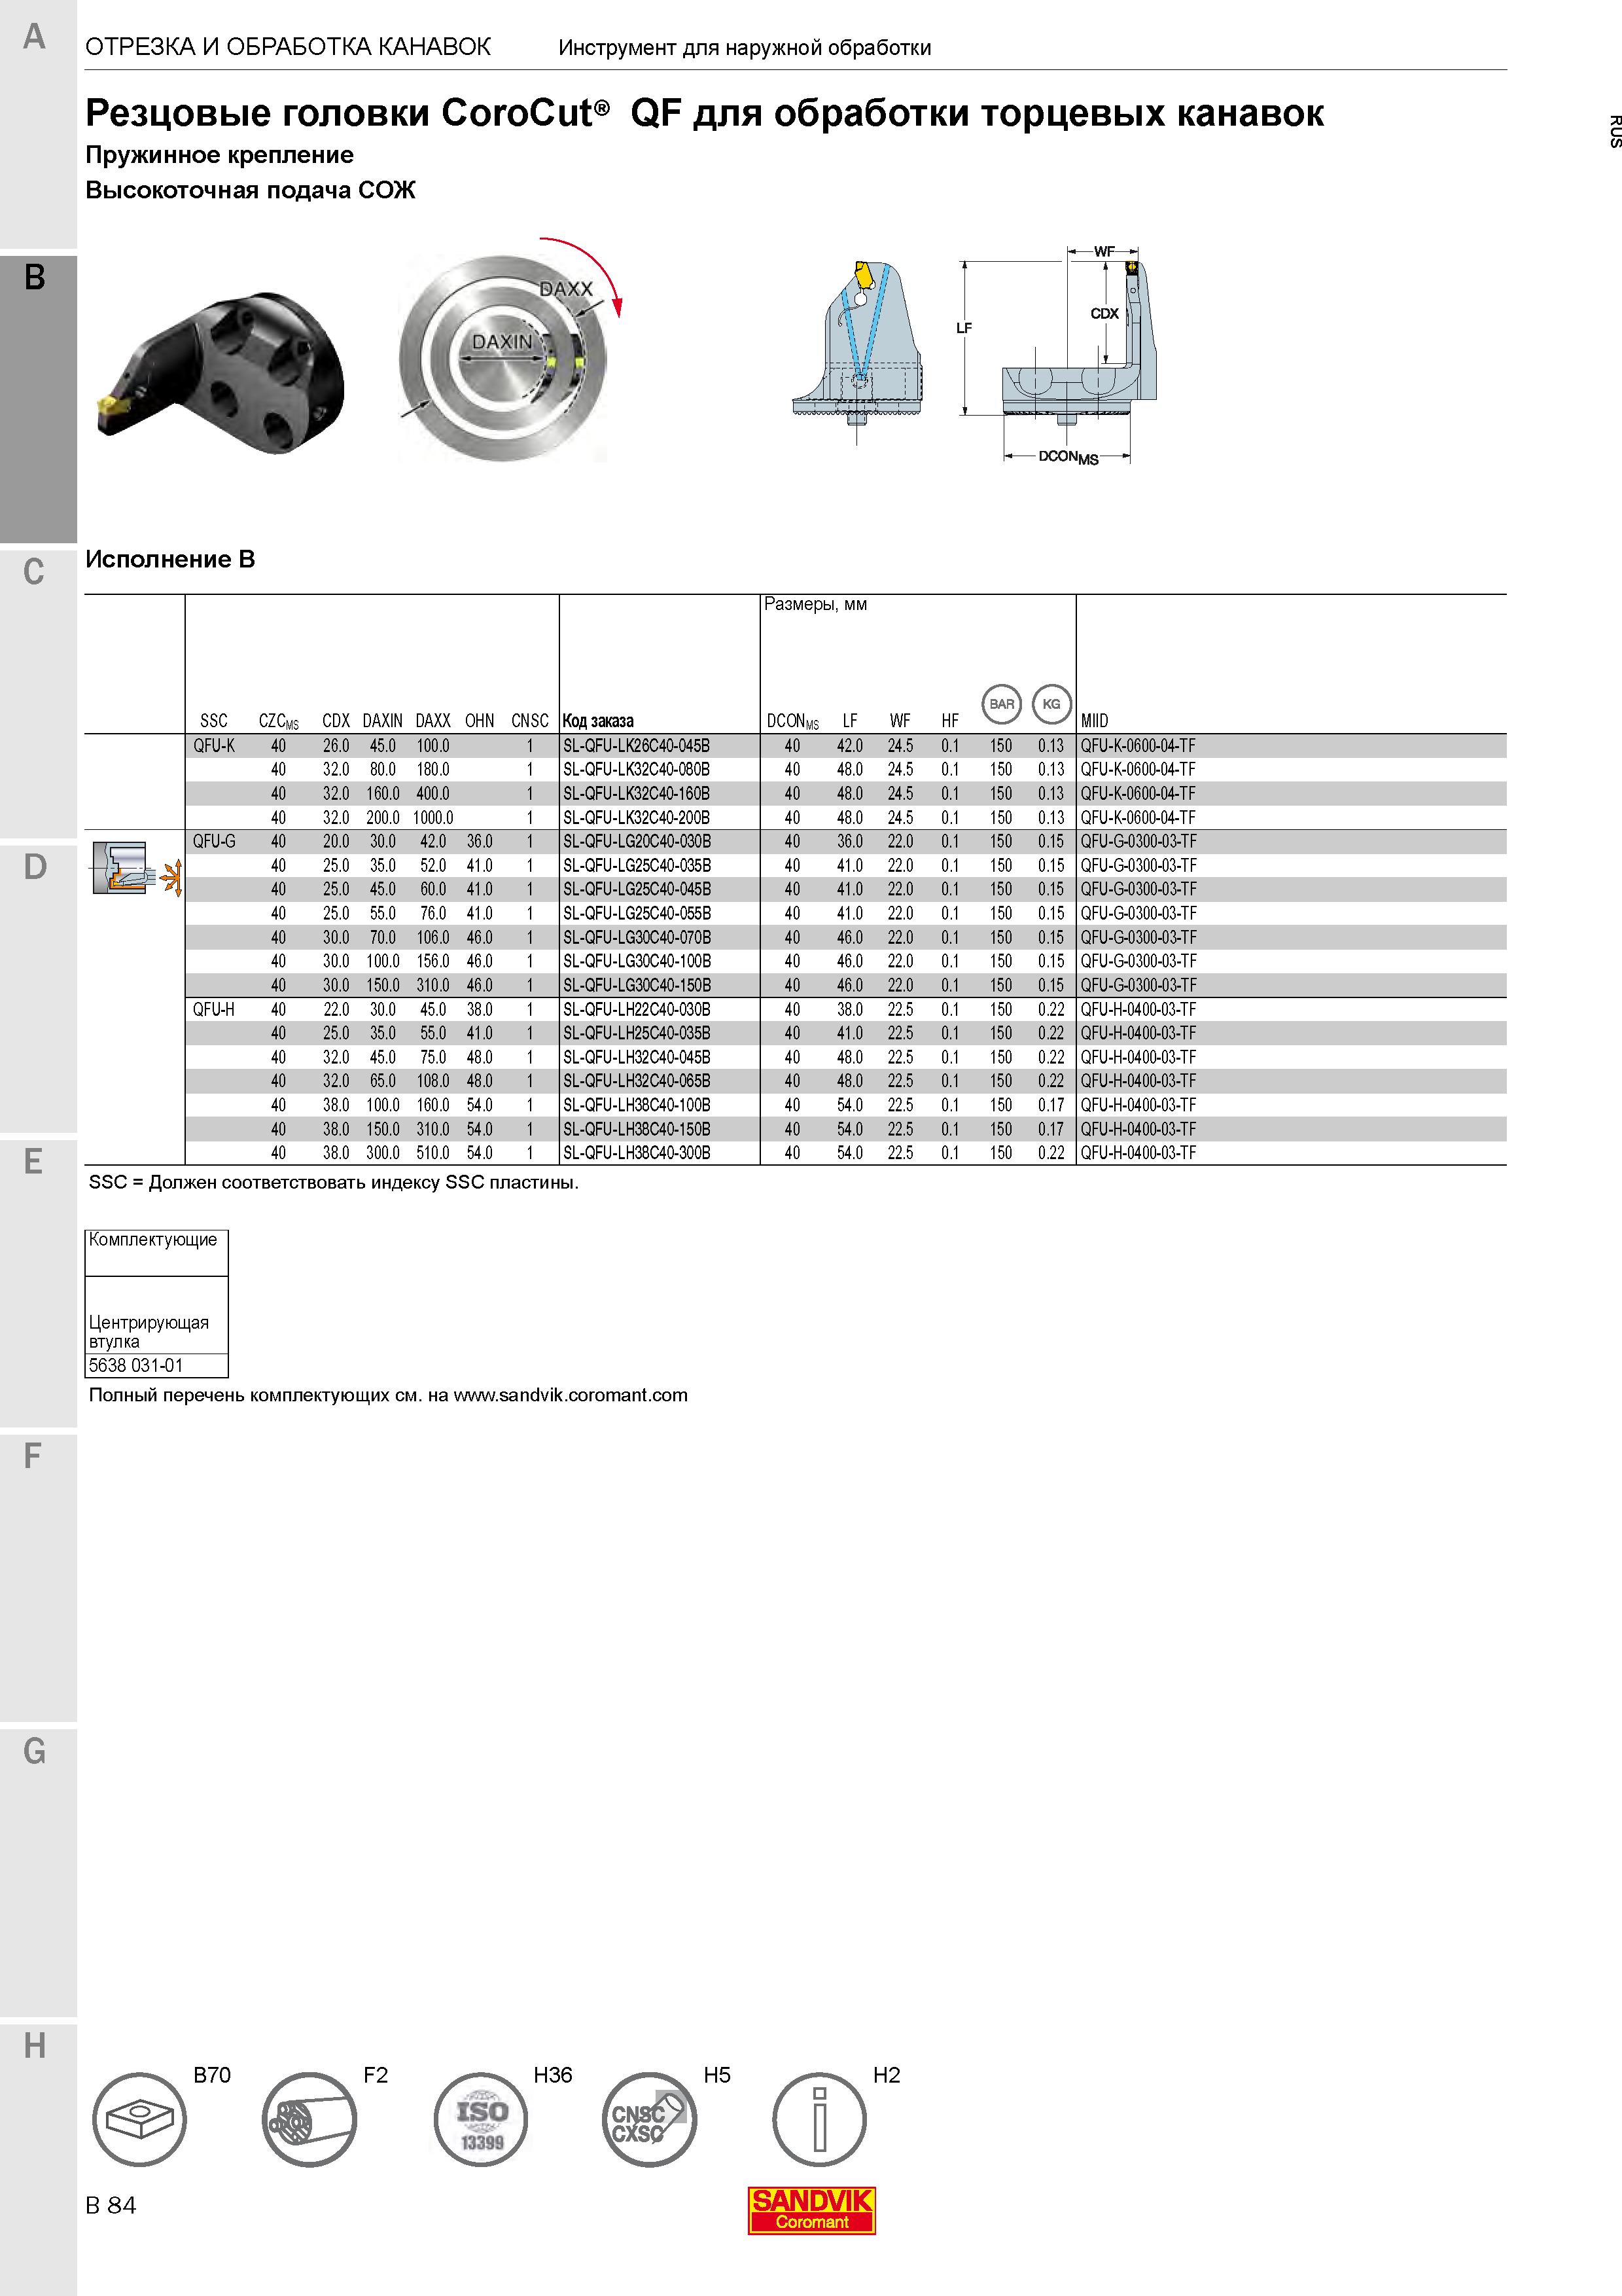Viewport: 1622px width, 2296px height.
Task: Click order code SL-QFU-LH38C40-100B
Action: (637, 1106)
